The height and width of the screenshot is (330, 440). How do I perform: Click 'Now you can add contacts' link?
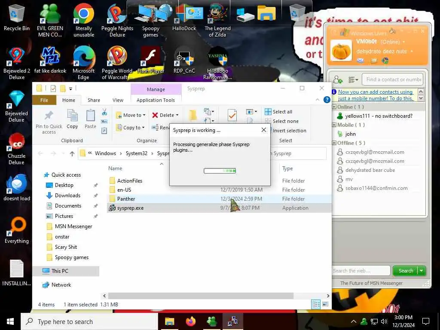pyautogui.click(x=376, y=95)
